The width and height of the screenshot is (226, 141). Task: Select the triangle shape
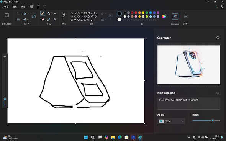tap(92, 13)
